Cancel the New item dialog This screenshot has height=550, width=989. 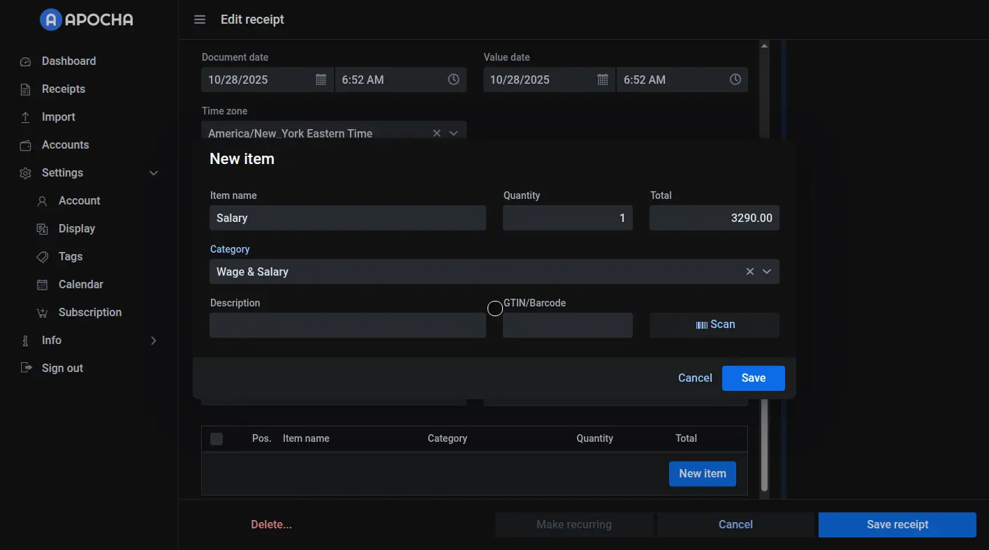(x=694, y=378)
